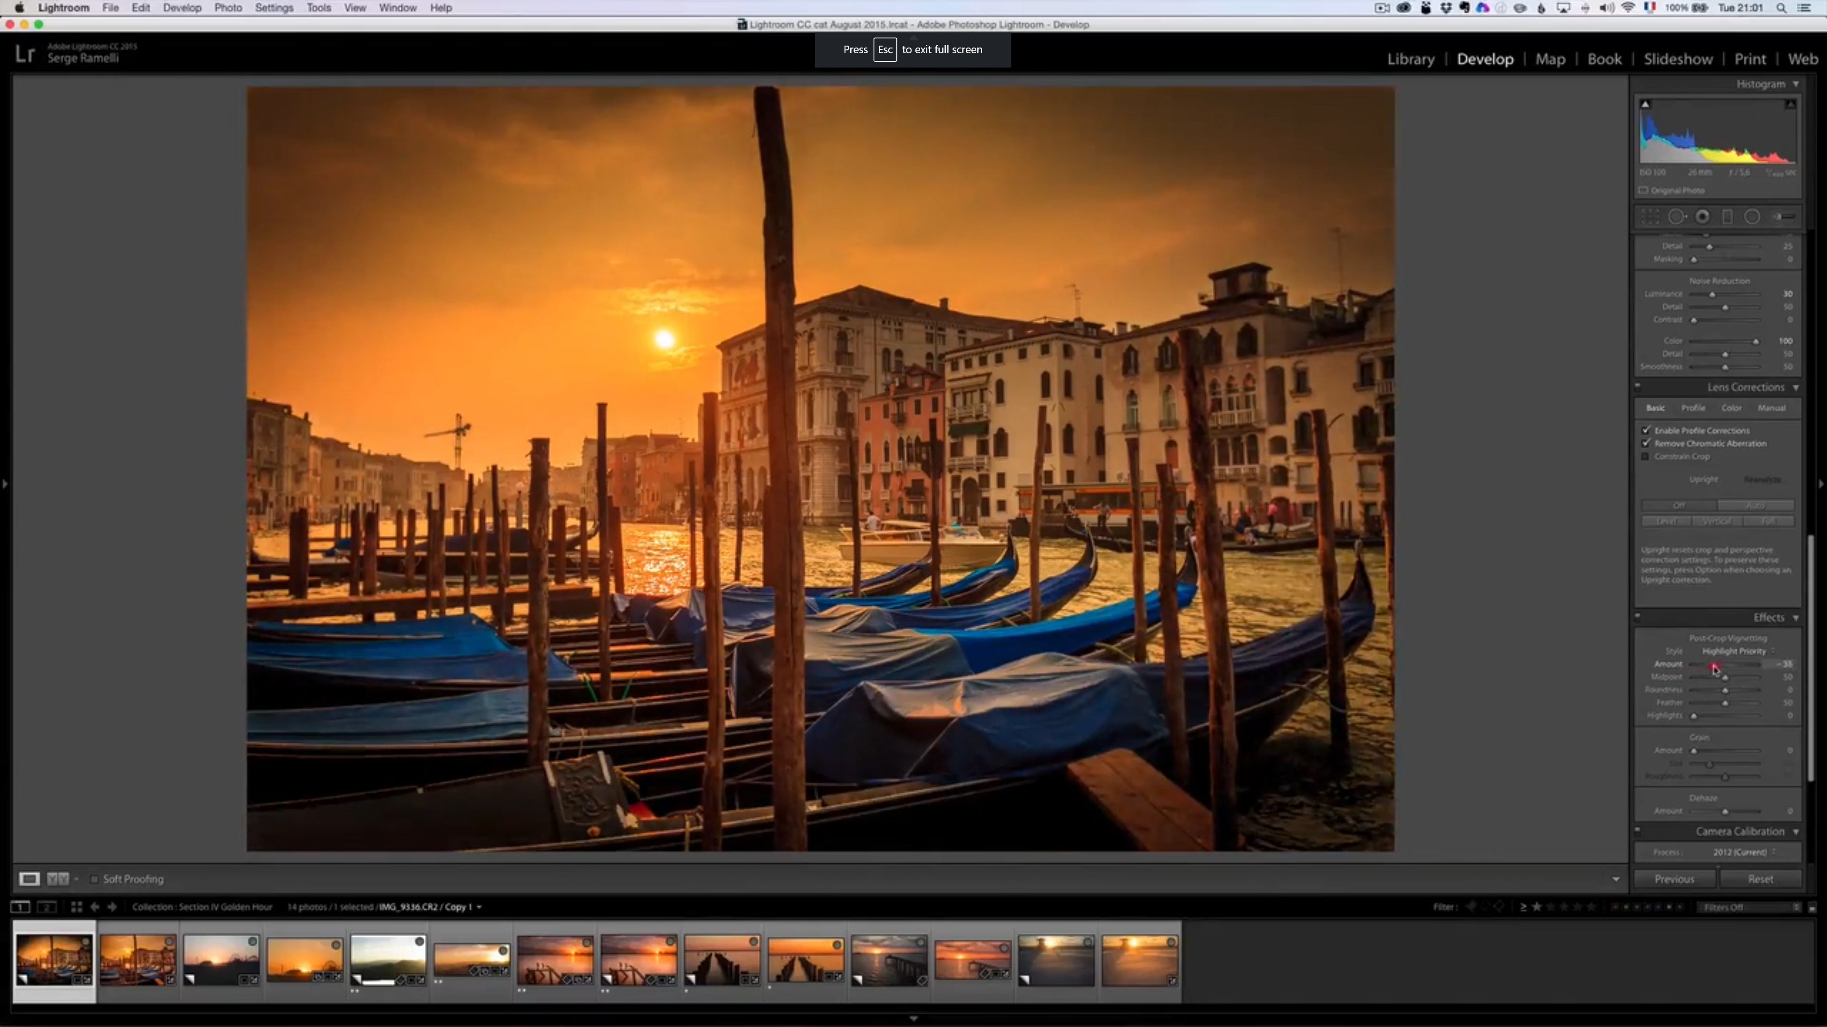The width and height of the screenshot is (1827, 1027).
Task: Click the flag pick filter icon
Action: 1470,907
